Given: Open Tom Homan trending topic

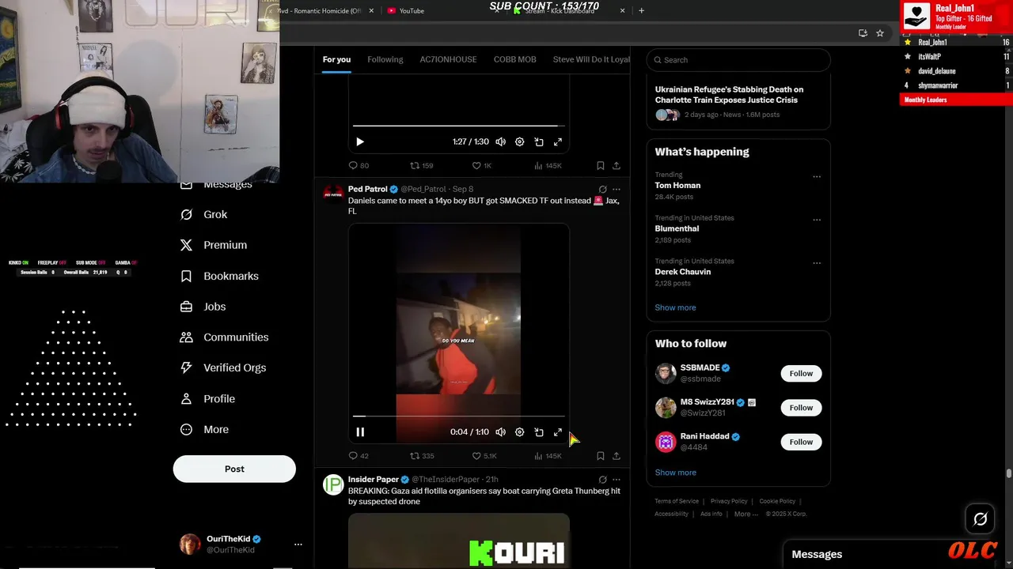Looking at the screenshot, I should [x=677, y=186].
